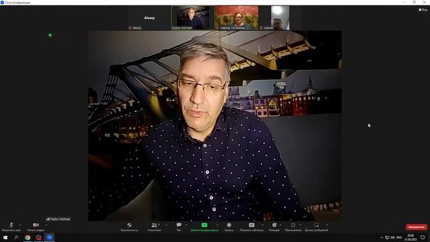The width and height of the screenshot is (430, 242).
Task: Click the red round app taskbar icon
Action: [x=38, y=237]
